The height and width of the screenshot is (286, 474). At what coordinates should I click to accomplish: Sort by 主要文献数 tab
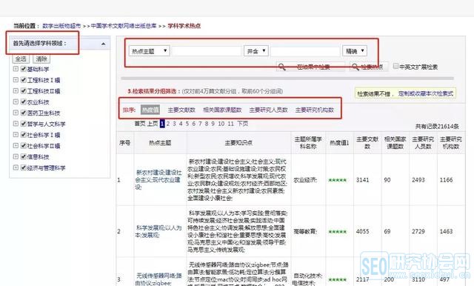[x=181, y=110]
